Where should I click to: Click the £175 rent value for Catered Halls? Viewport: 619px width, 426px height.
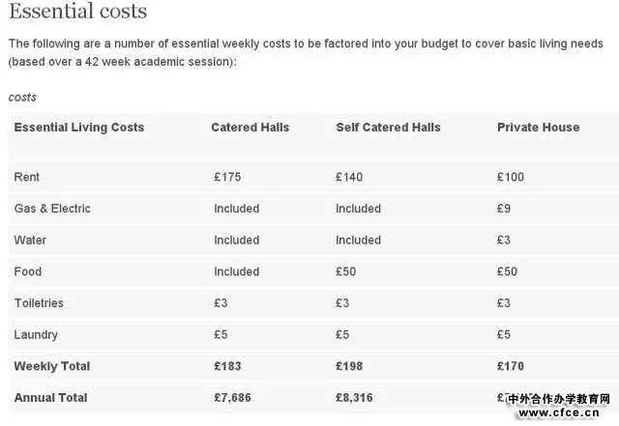click(227, 177)
